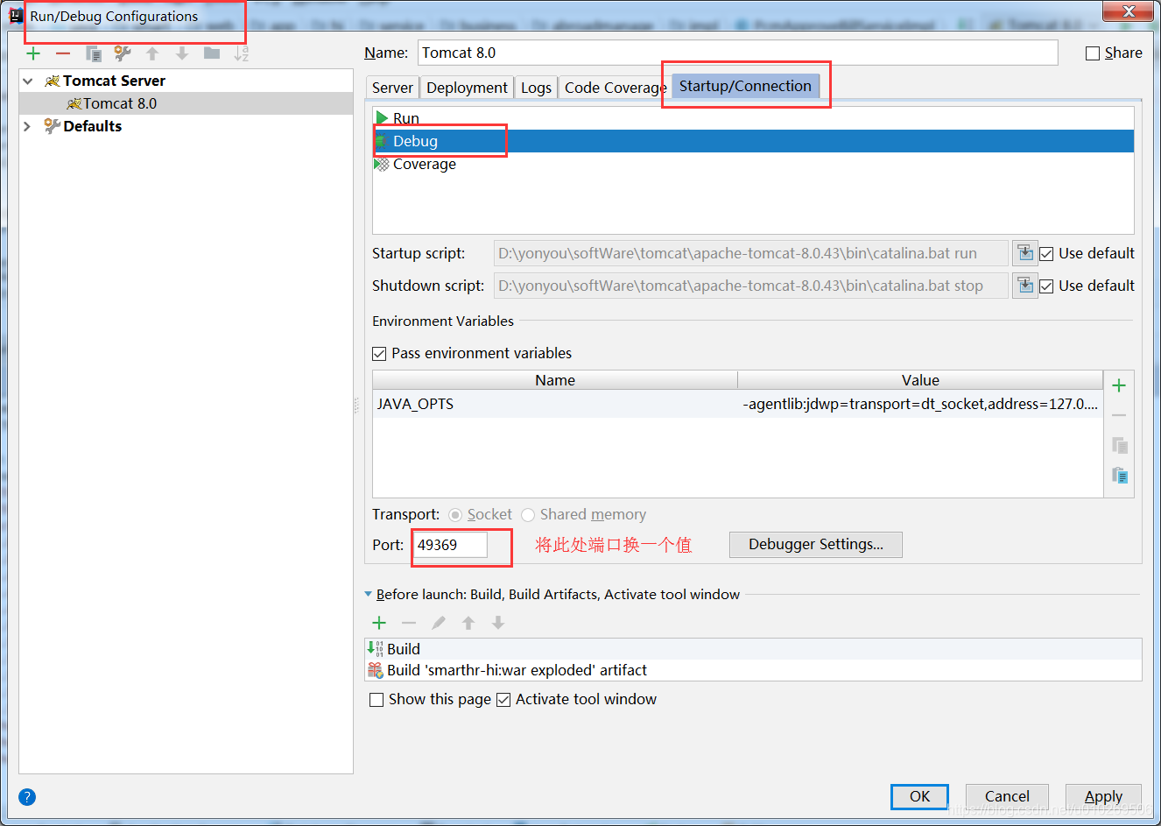Screen dimensions: 1161x826
Task: Remove environment variable minus icon
Action: pyautogui.click(x=1119, y=415)
